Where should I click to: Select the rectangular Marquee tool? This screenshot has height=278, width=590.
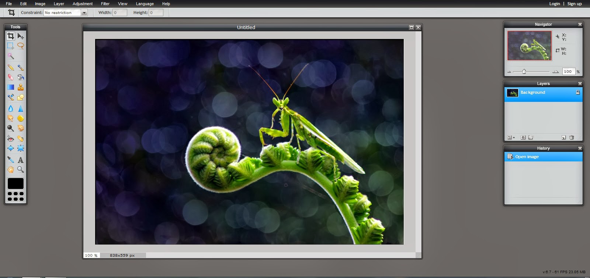pos(11,46)
